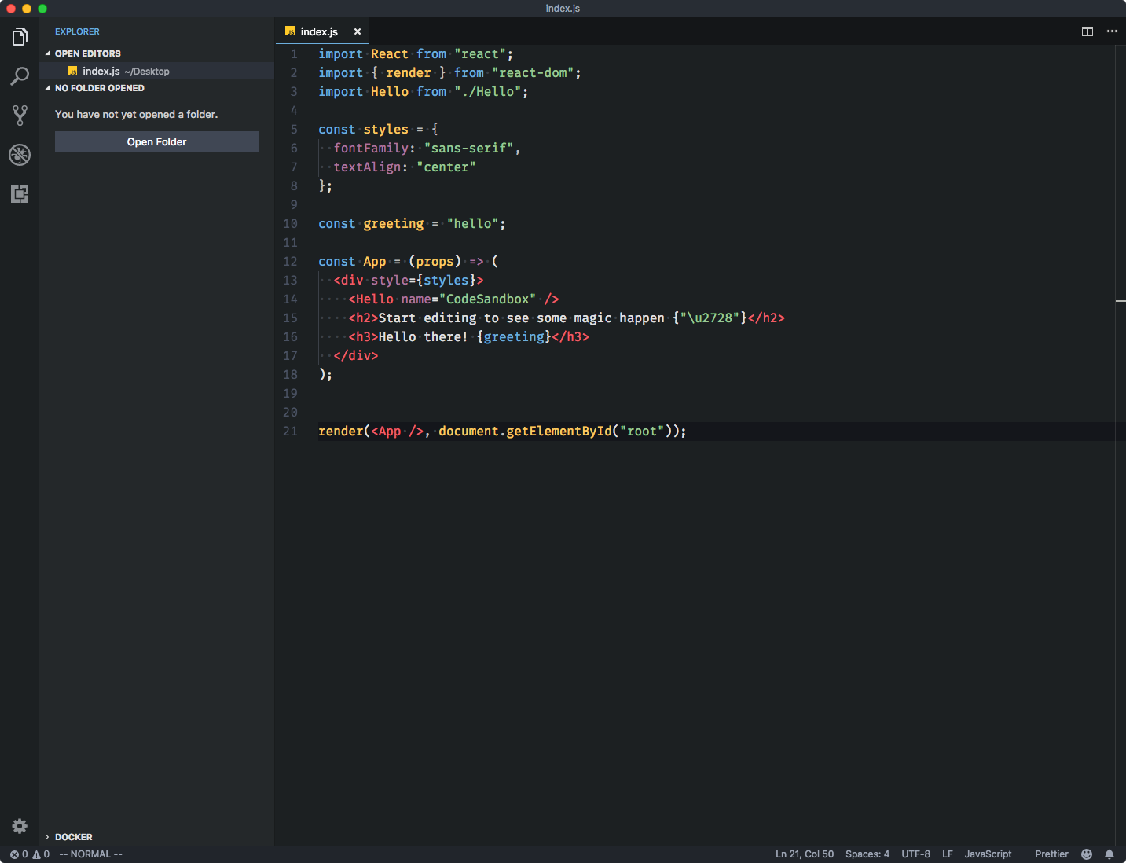
Task: Click Ln 21, Col 50 in status bar
Action: click(805, 854)
